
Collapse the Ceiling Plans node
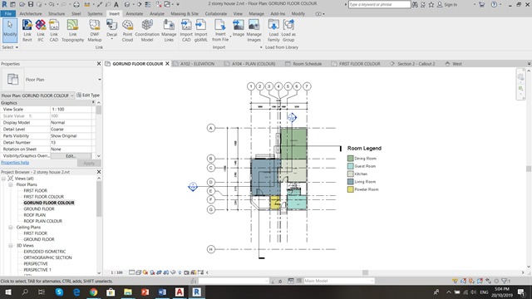point(11,227)
